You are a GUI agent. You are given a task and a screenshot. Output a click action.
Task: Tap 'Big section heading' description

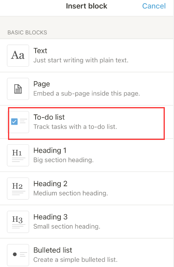(x=63, y=160)
